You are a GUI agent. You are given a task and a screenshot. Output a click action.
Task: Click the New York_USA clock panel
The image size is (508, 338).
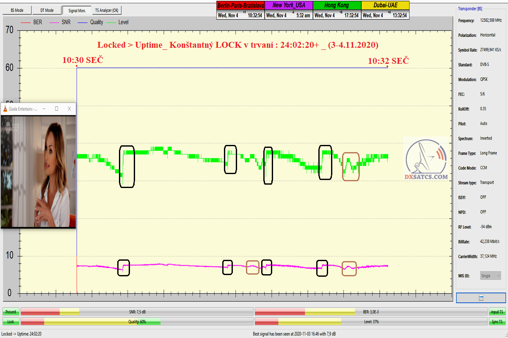288,11
